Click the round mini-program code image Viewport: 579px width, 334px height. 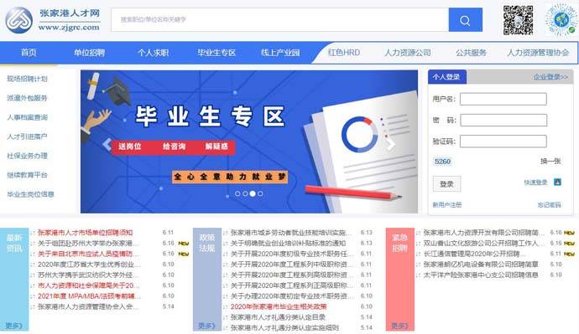pyautogui.click(x=561, y=20)
